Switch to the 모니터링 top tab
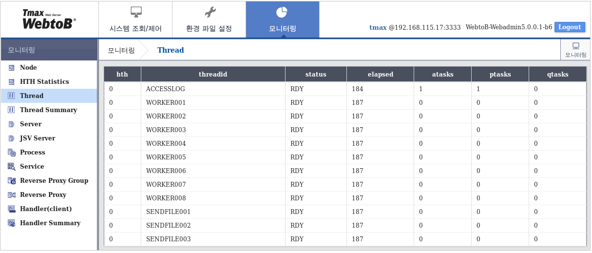This screenshot has height=253, width=592. (x=283, y=19)
